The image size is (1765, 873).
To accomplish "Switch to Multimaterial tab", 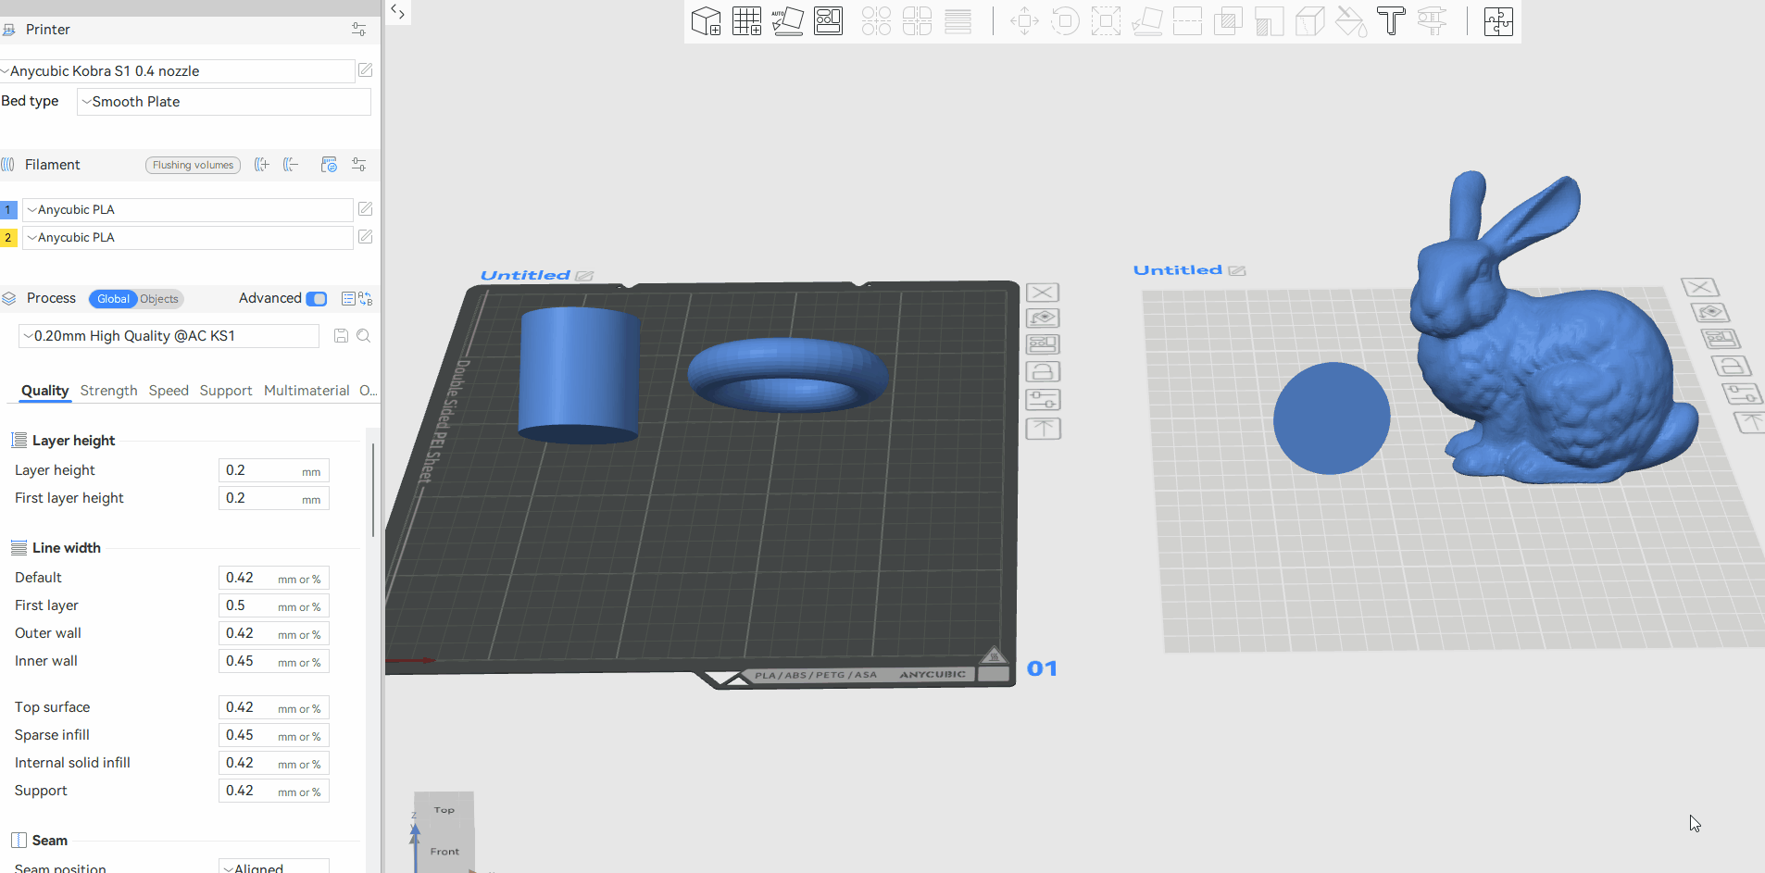I will coord(307,391).
